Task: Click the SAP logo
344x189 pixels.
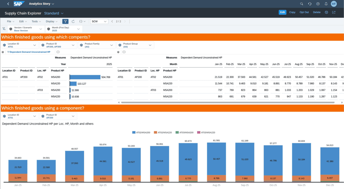Action: tap(19, 4)
